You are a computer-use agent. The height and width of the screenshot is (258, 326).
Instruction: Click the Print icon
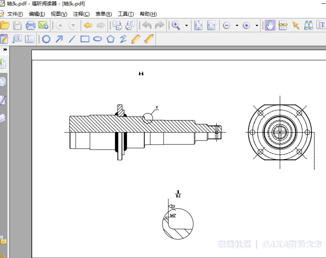(31, 25)
